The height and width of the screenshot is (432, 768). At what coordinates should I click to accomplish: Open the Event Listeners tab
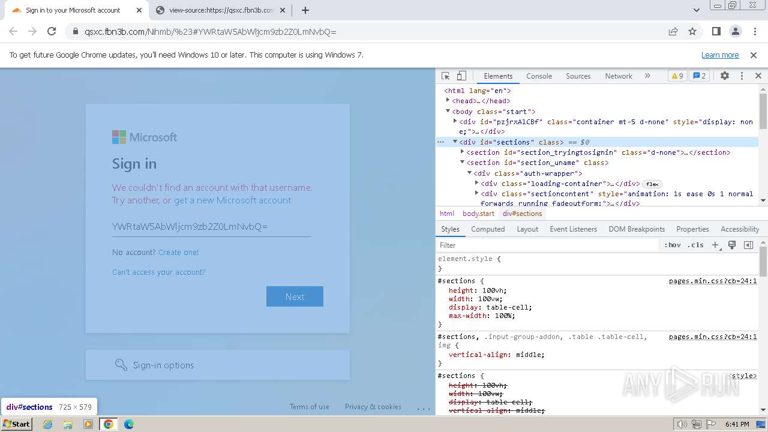(573, 229)
